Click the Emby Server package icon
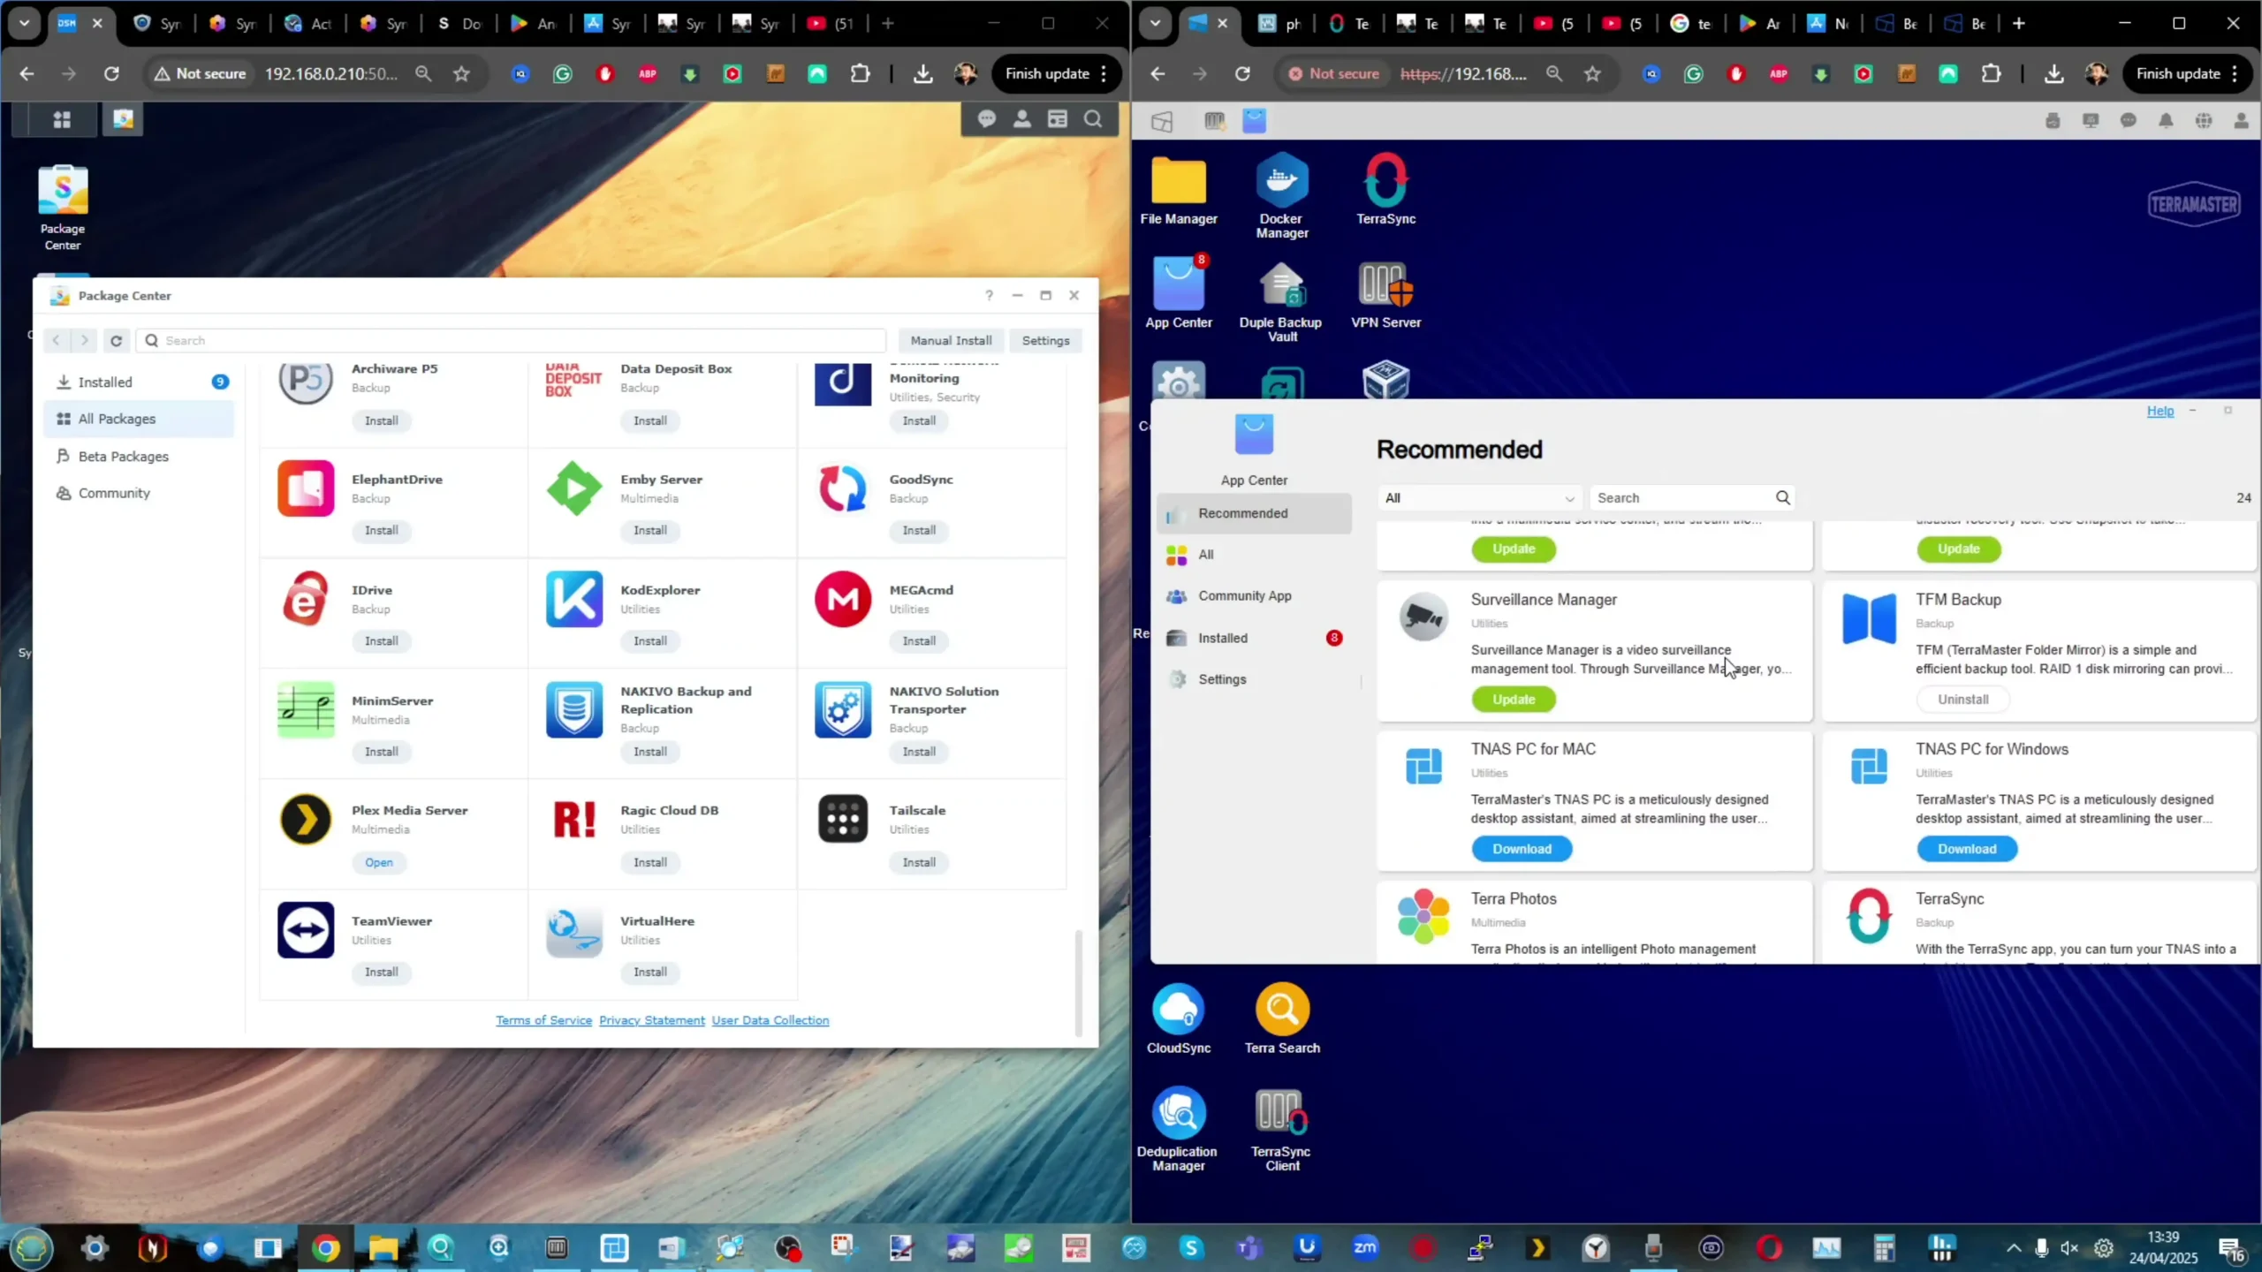2262x1272 pixels. [574, 488]
